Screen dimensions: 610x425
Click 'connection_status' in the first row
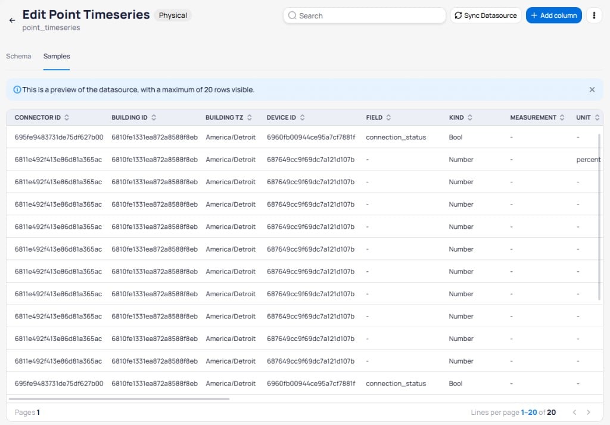396,137
